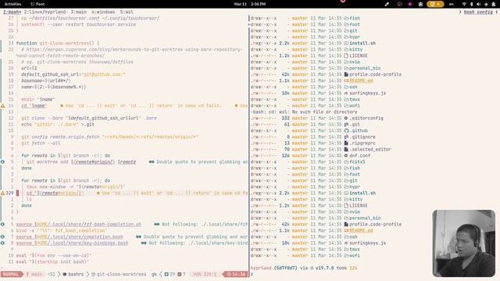
Task: Select the dnf.conf filename
Action: [359, 155]
